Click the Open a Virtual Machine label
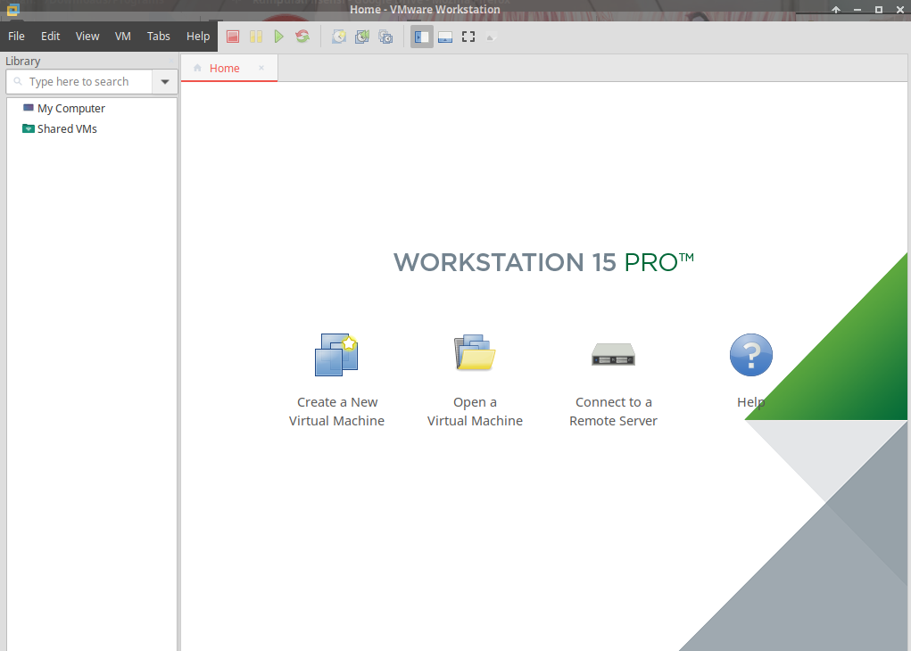 (x=476, y=411)
